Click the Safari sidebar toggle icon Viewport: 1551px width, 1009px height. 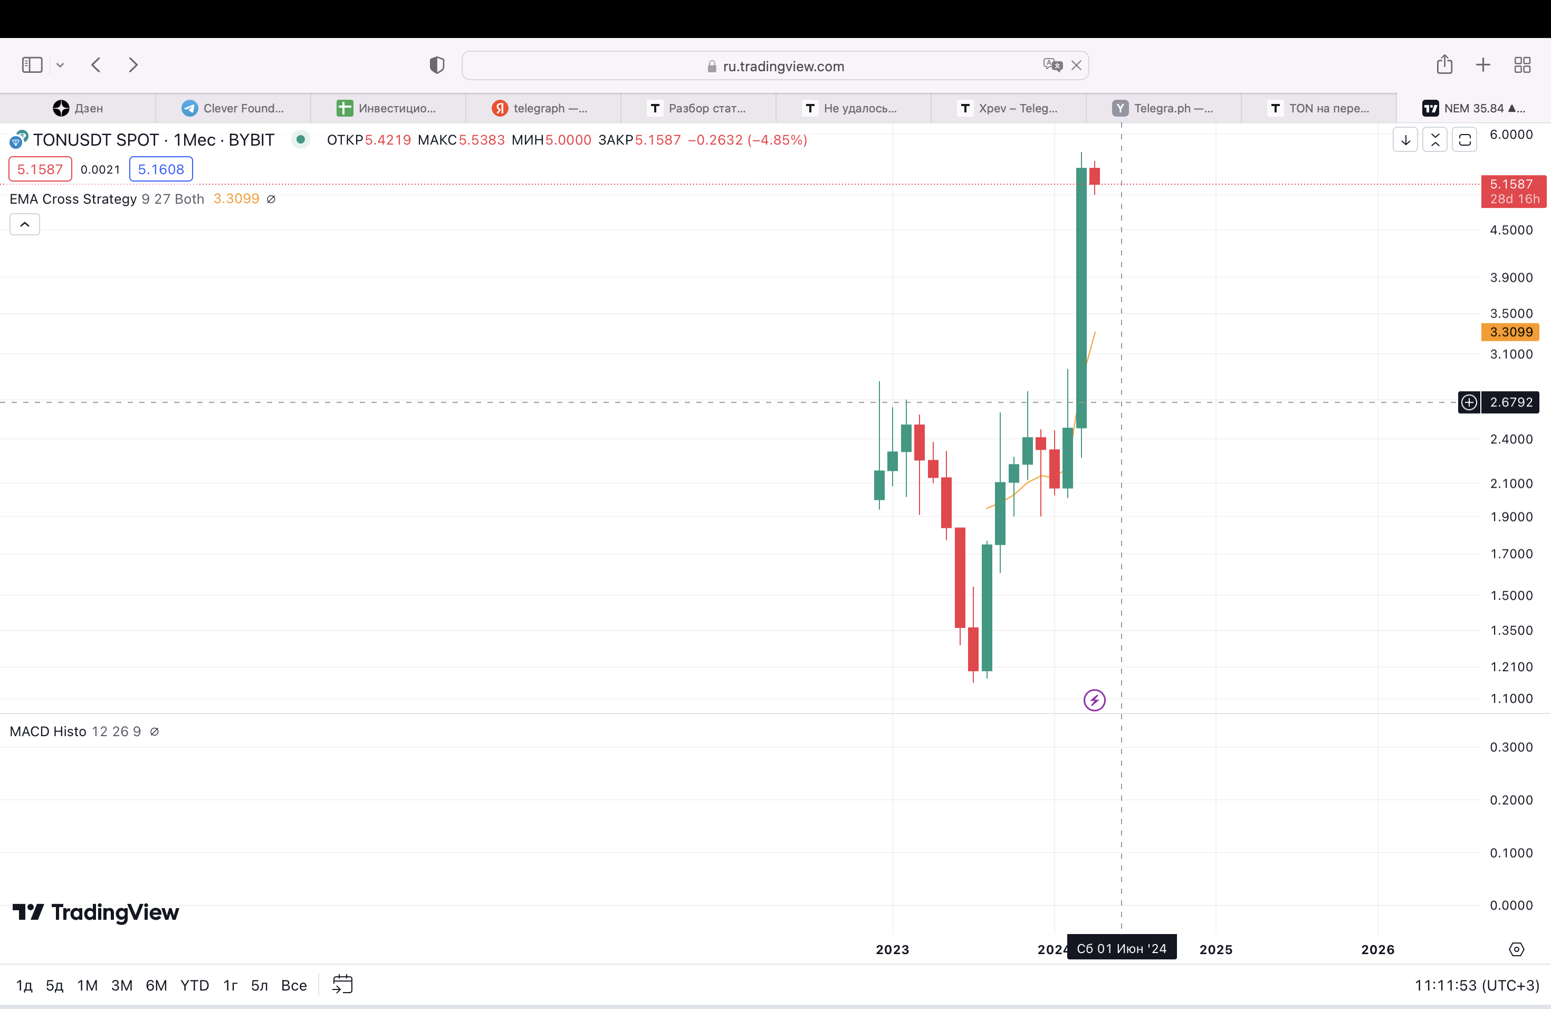[32, 64]
